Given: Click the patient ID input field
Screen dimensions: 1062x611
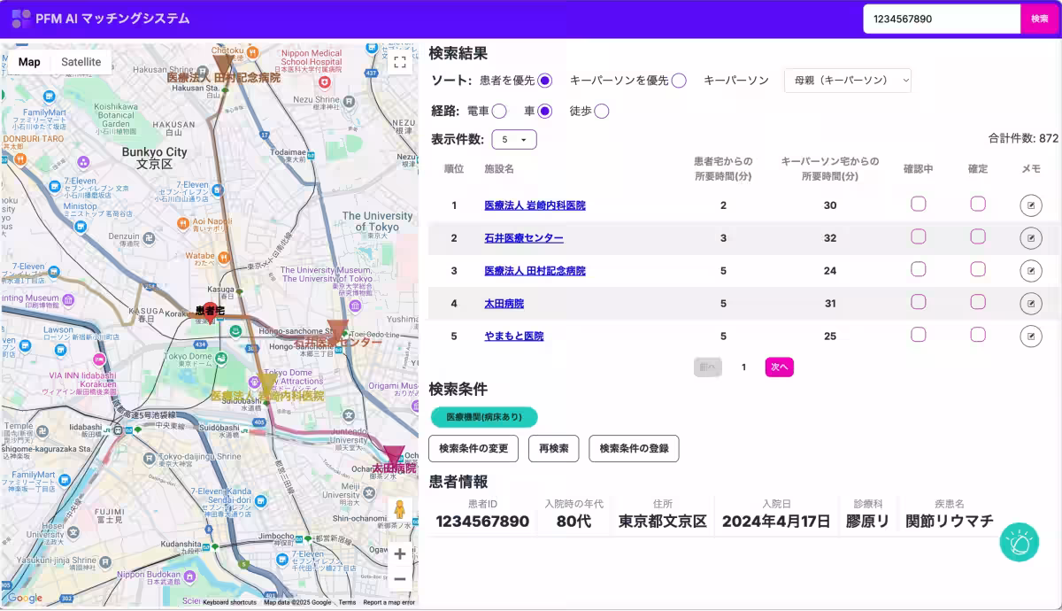Looking at the screenshot, I should (941, 19).
